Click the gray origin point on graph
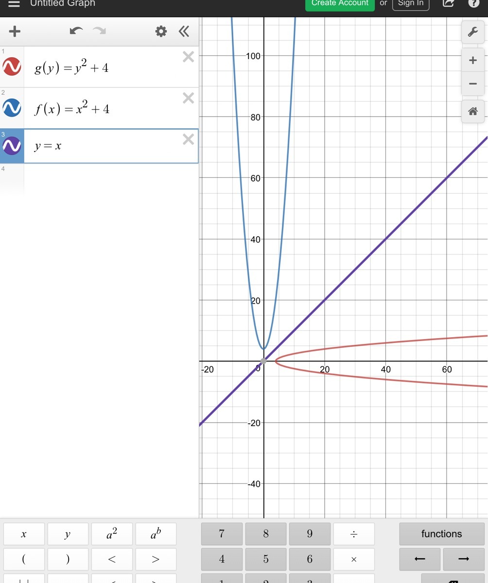The image size is (488, 583). click(x=263, y=361)
